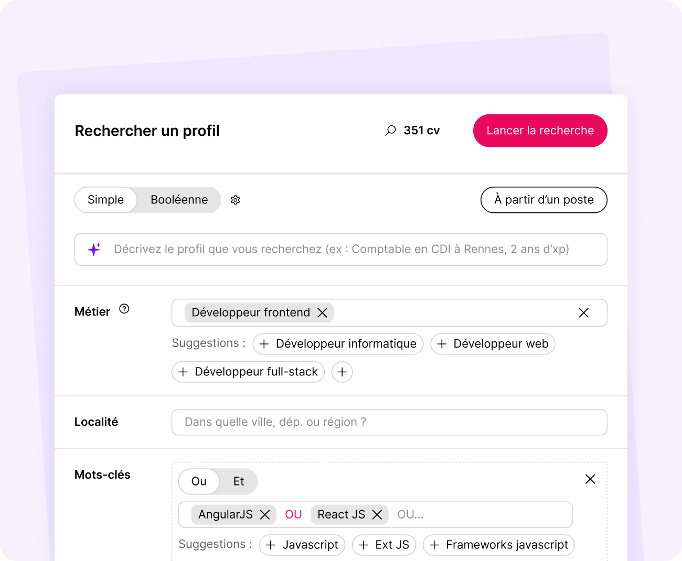Click À partir d'un poste

(x=544, y=200)
